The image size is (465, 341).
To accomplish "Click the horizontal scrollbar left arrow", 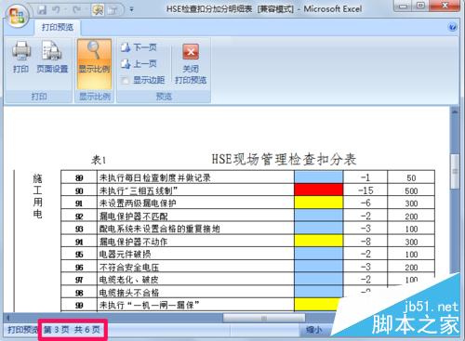I will [x=8, y=318].
